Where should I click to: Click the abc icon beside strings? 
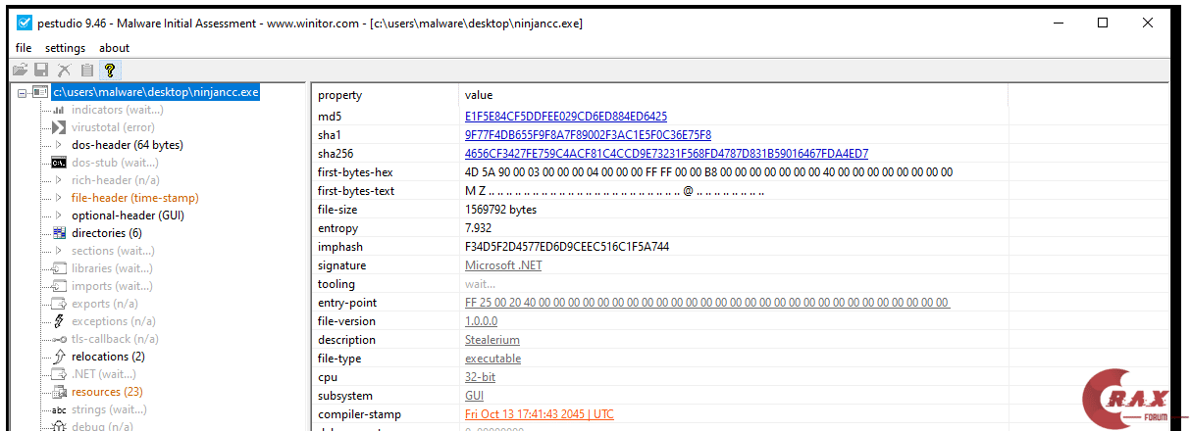[x=59, y=409]
